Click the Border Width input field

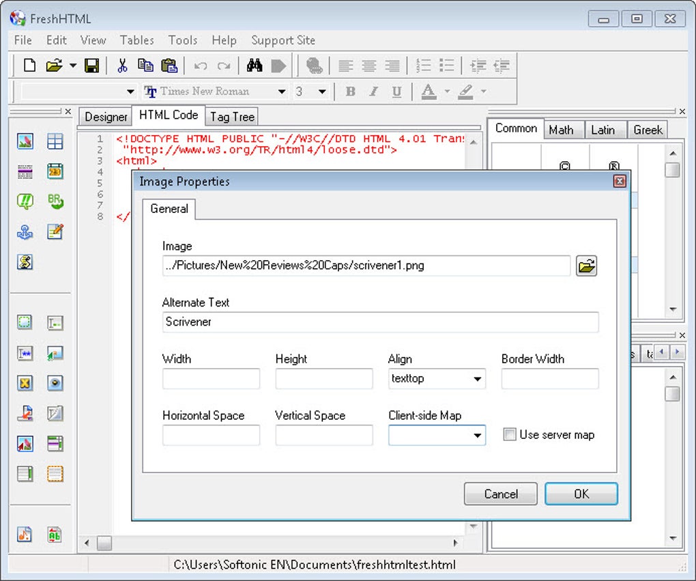(x=550, y=379)
